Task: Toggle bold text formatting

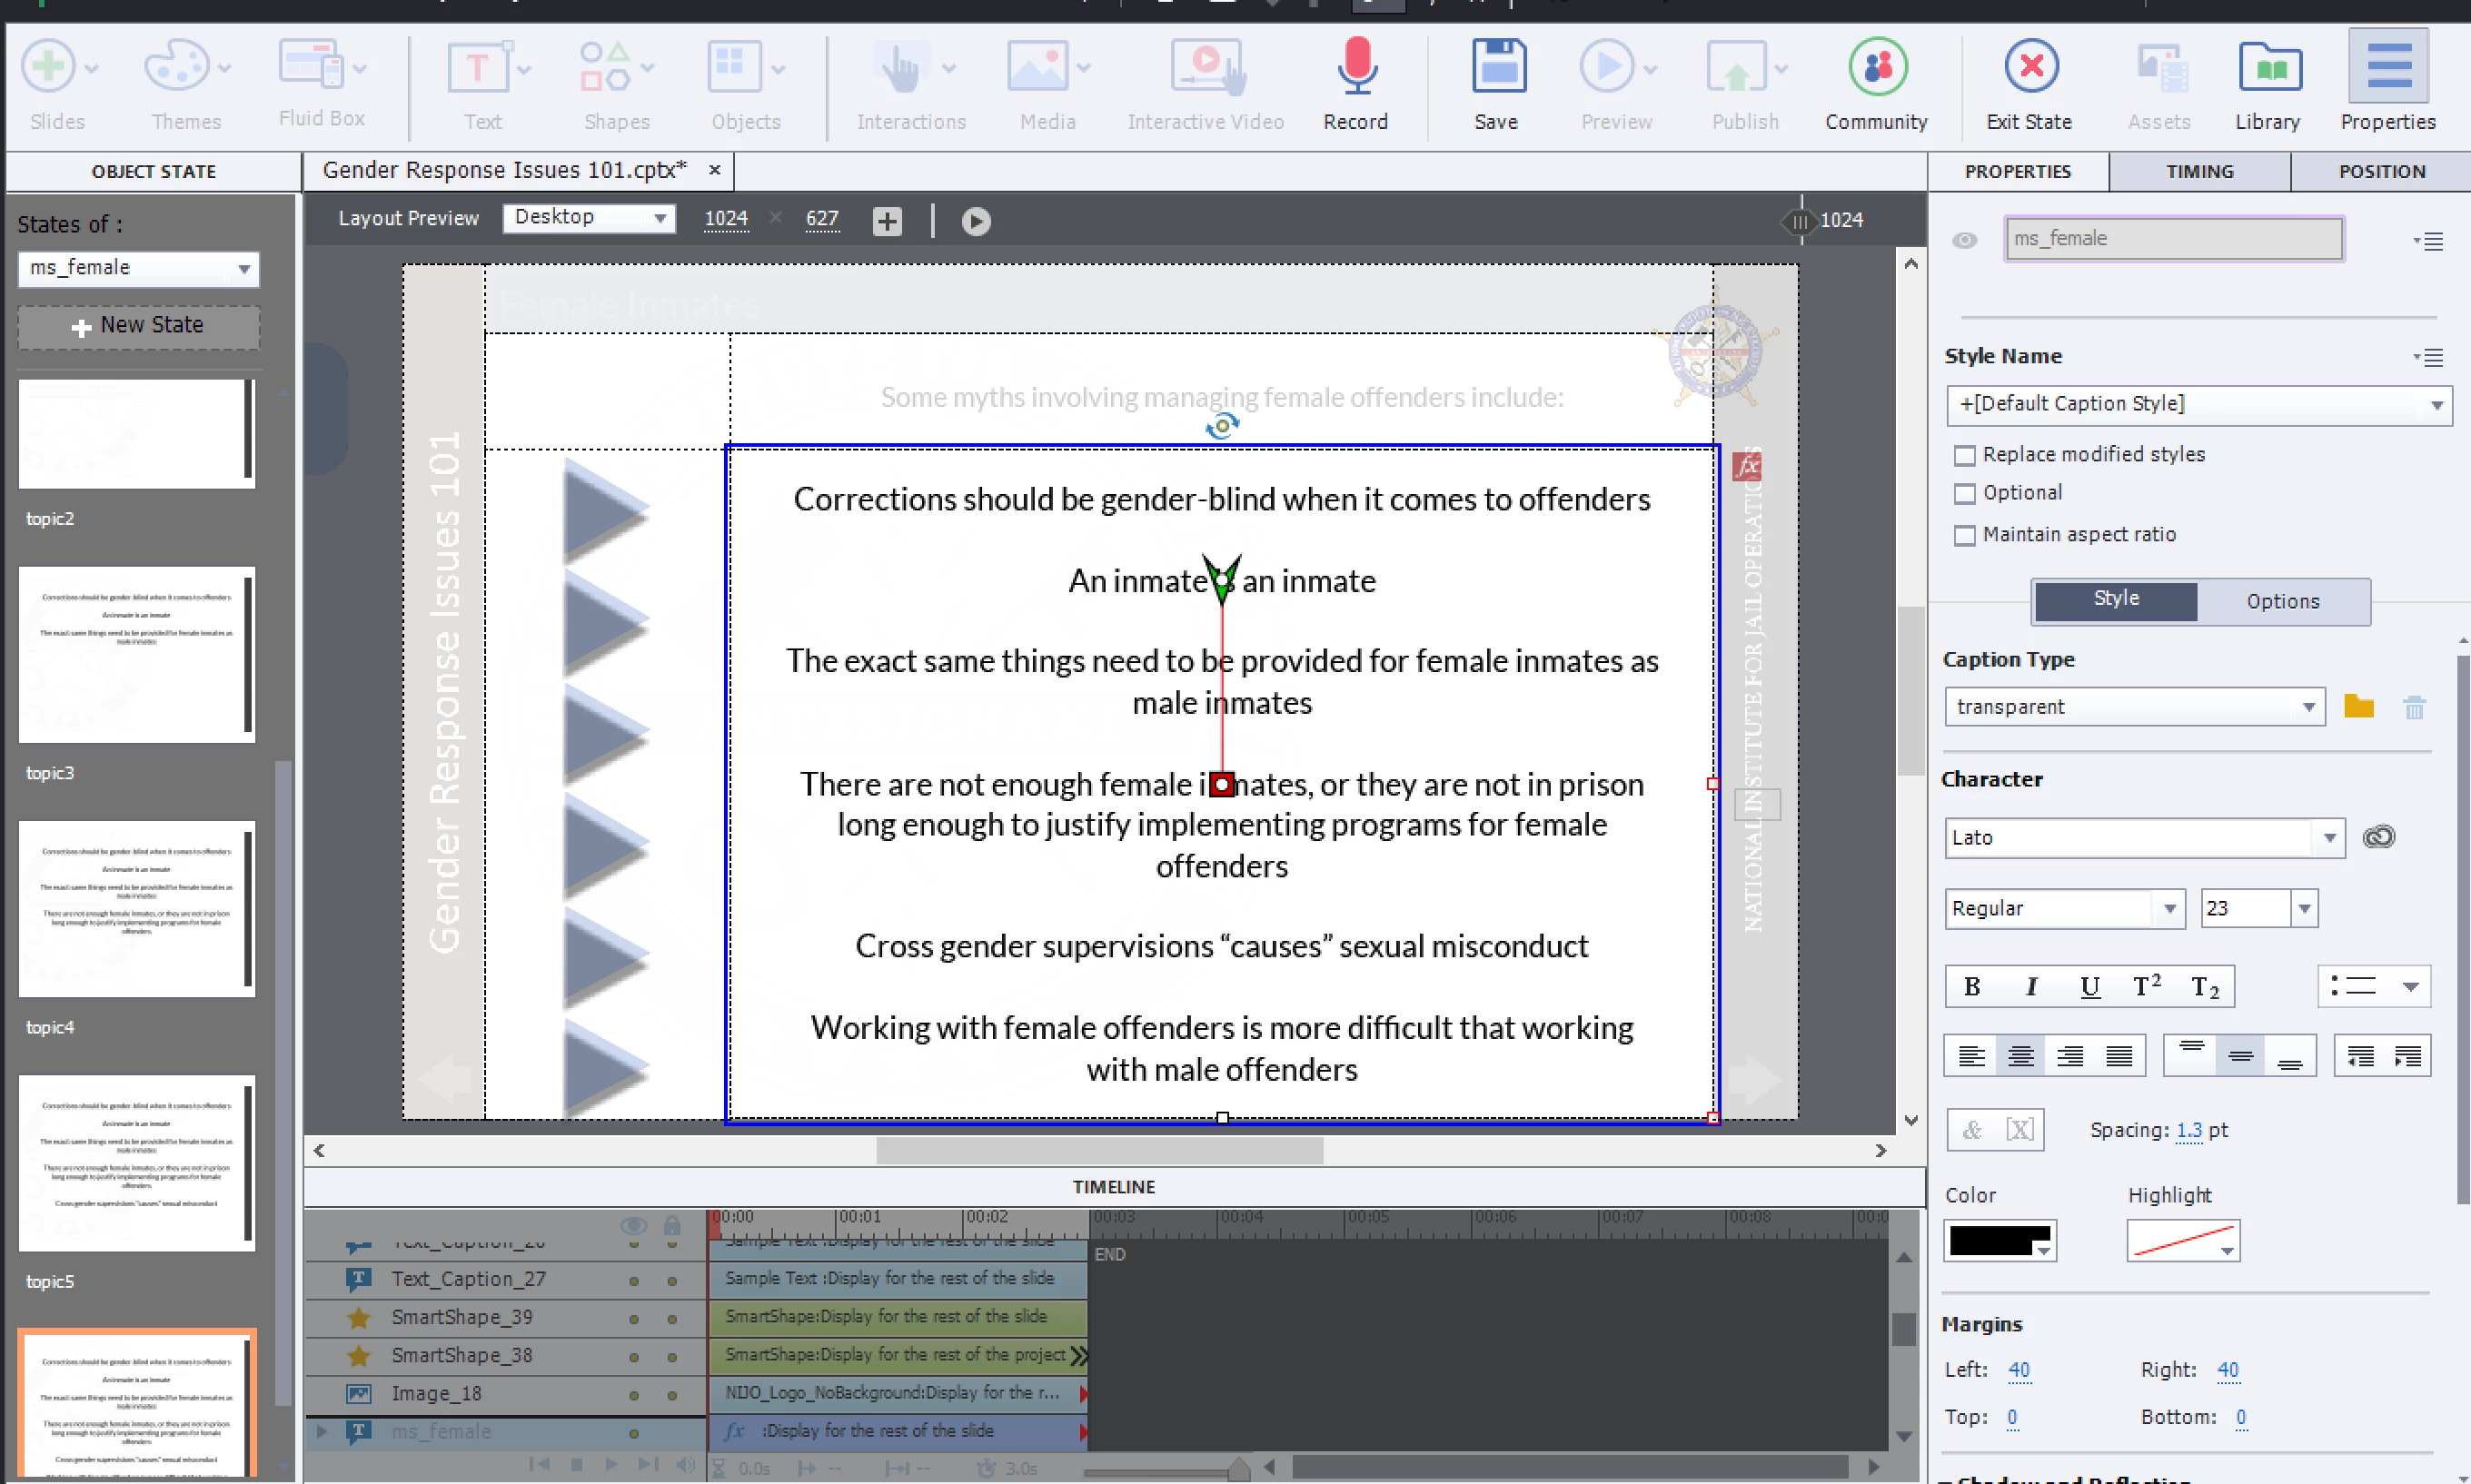Action: 1972,987
